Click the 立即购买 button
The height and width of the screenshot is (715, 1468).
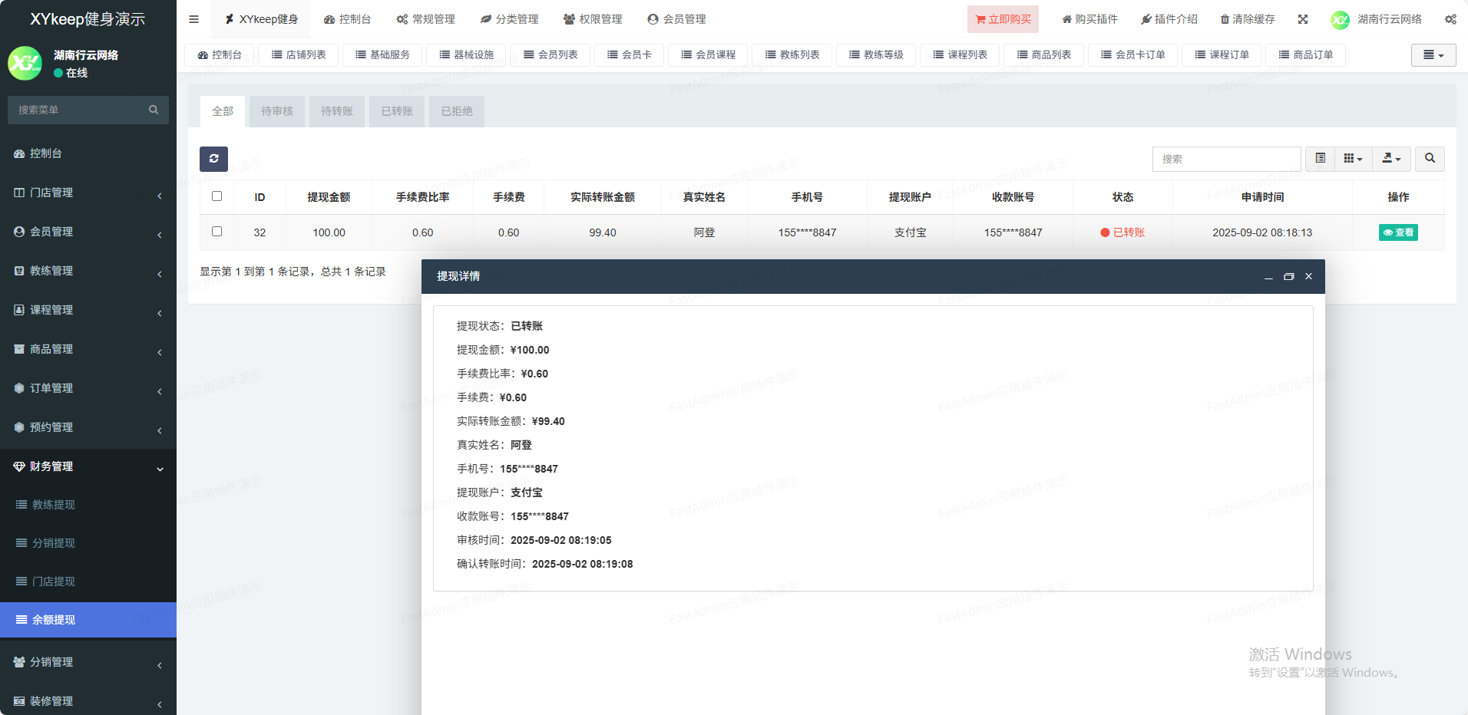pos(1003,19)
